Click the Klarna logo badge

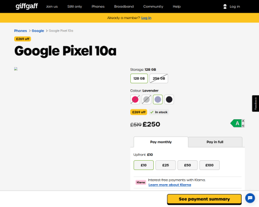[141, 182]
